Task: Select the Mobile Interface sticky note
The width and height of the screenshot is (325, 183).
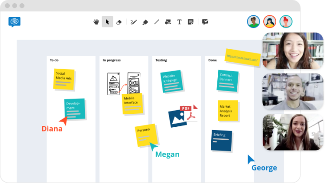Action: click(132, 104)
